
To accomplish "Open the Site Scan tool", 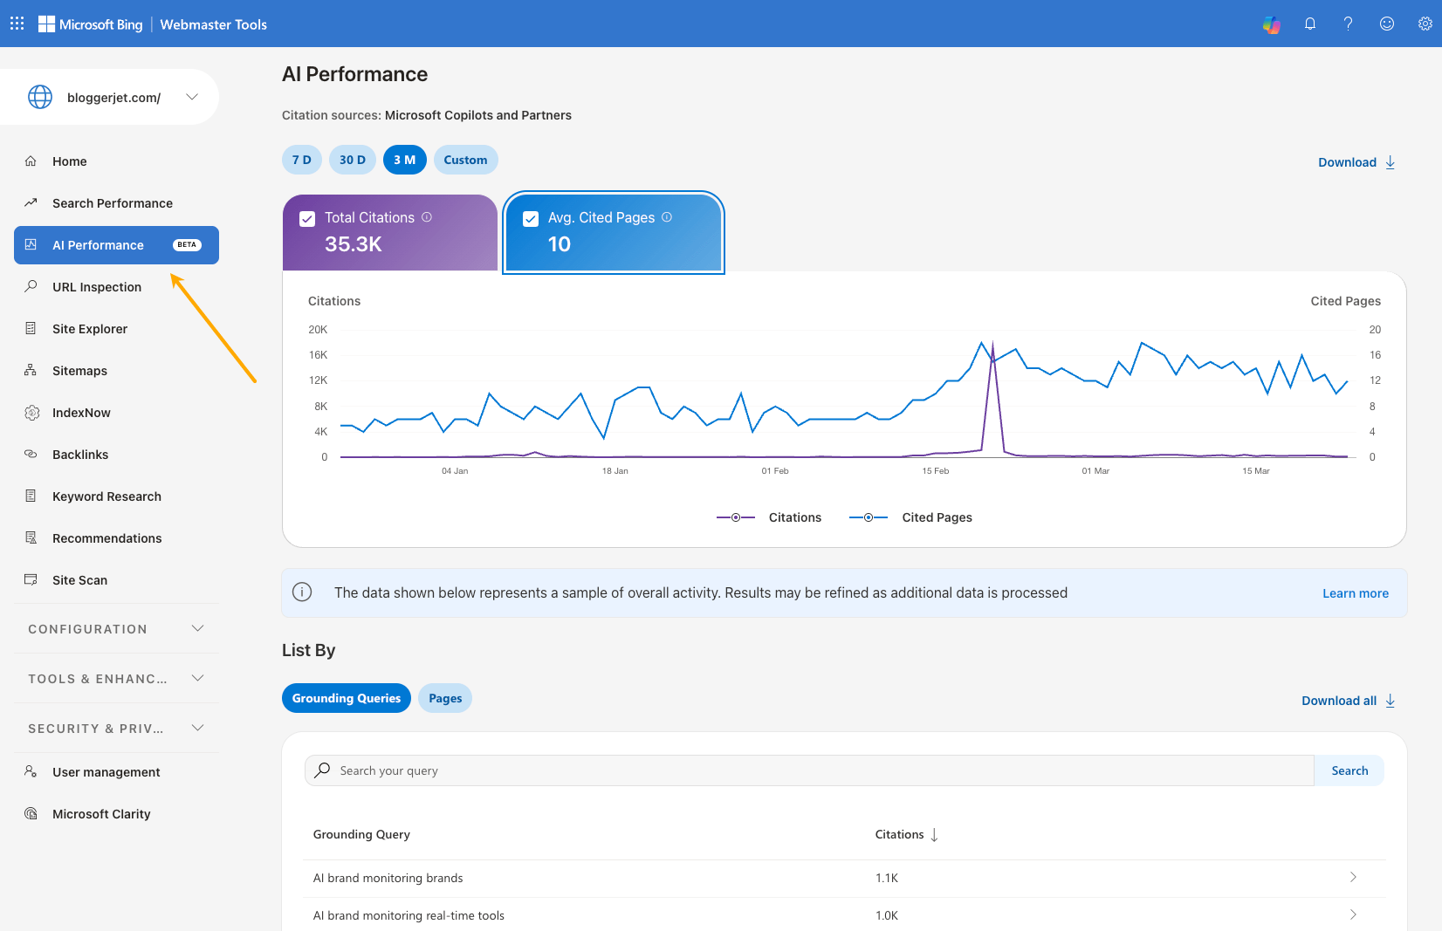I will [79, 579].
